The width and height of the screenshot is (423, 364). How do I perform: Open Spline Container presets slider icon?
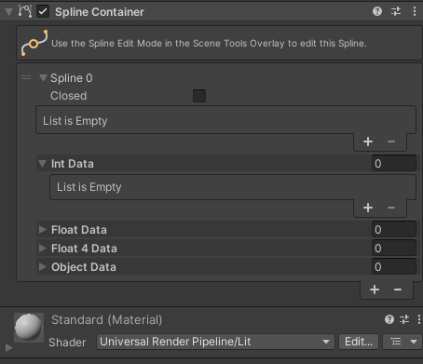click(x=396, y=11)
